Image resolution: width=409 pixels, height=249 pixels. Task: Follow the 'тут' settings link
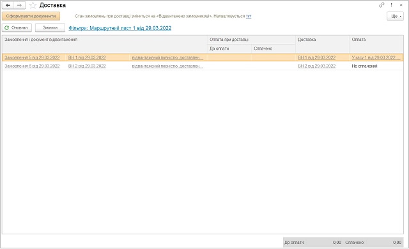249,16
